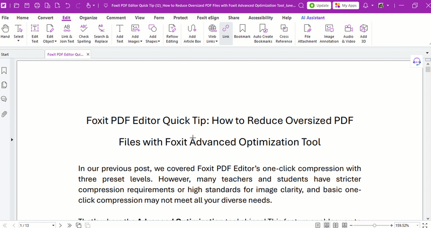Close the Foxit PDF Editor Qui... tab
Screen dimensions: 431x228
[88, 54]
